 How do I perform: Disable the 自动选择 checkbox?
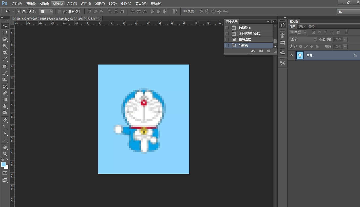coord(19,11)
